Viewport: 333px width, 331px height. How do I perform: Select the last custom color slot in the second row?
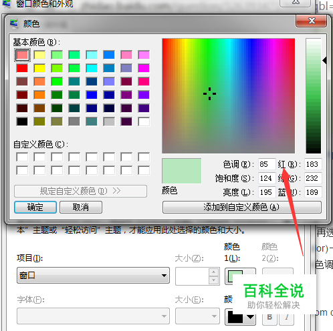[x=144, y=170]
